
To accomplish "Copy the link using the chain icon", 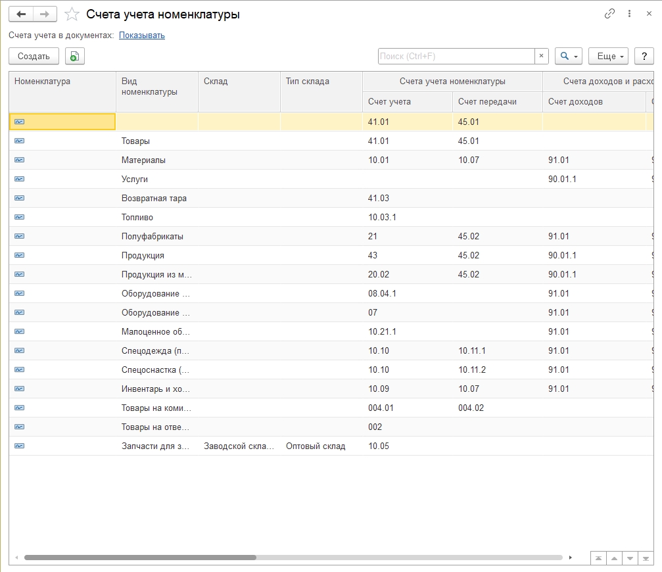I will 609,14.
